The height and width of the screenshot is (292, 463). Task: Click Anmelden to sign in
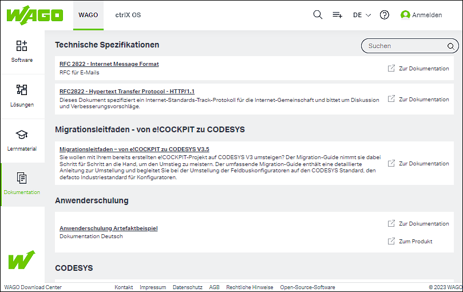(x=427, y=15)
